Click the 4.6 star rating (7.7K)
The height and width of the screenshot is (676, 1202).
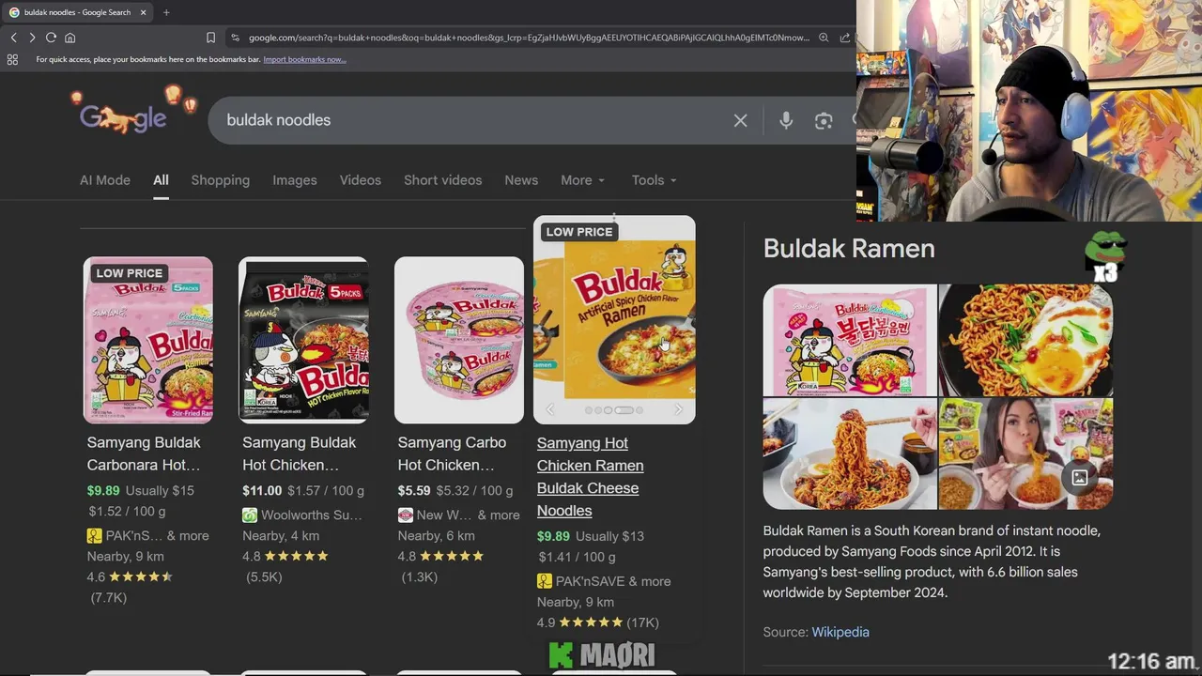click(130, 587)
